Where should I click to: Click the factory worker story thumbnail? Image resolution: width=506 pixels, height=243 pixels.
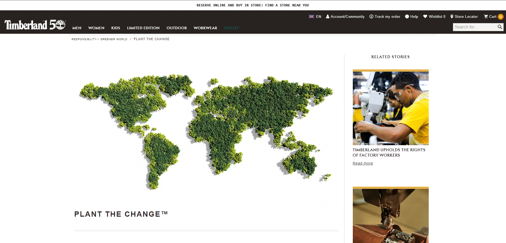pyautogui.click(x=391, y=107)
